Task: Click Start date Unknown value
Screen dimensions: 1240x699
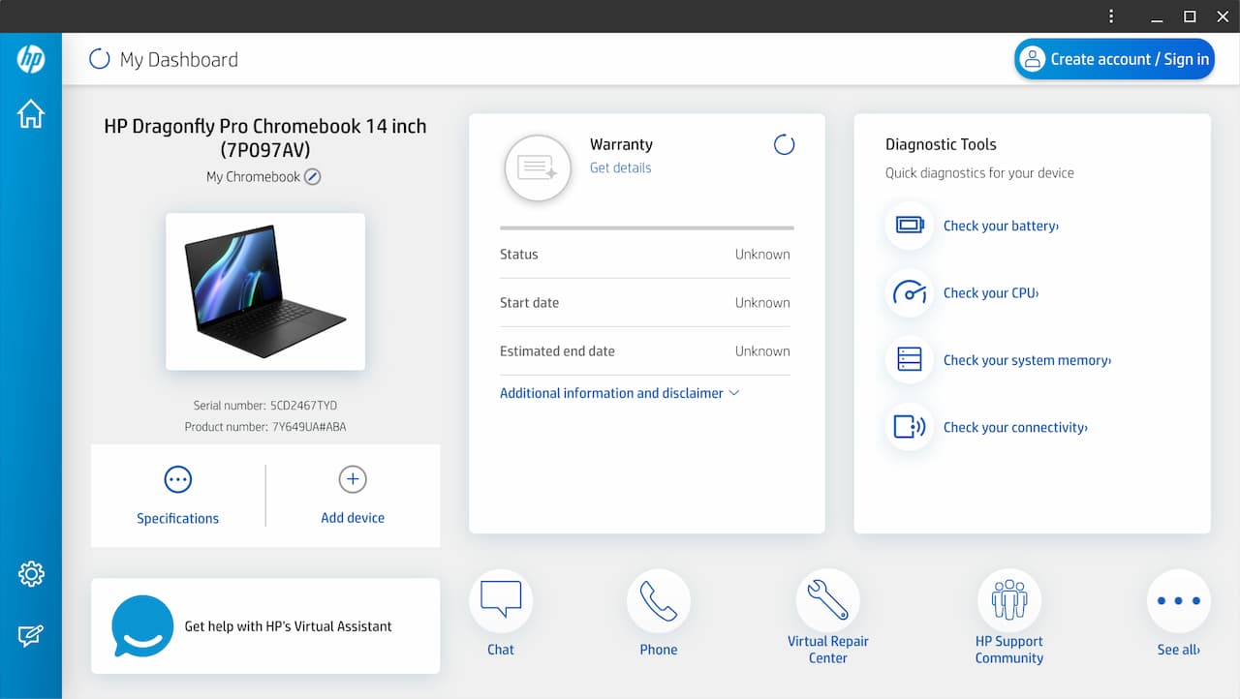Action: 762,303
